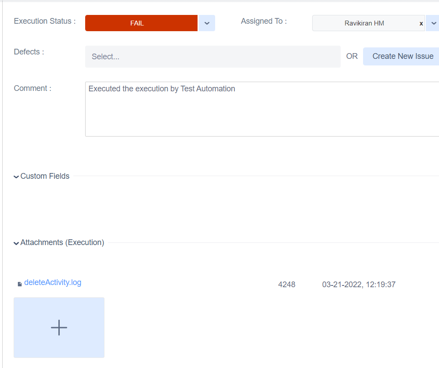The width and height of the screenshot is (439, 368).
Task: Select the attachment upload placeholder tile
Action: [59, 327]
